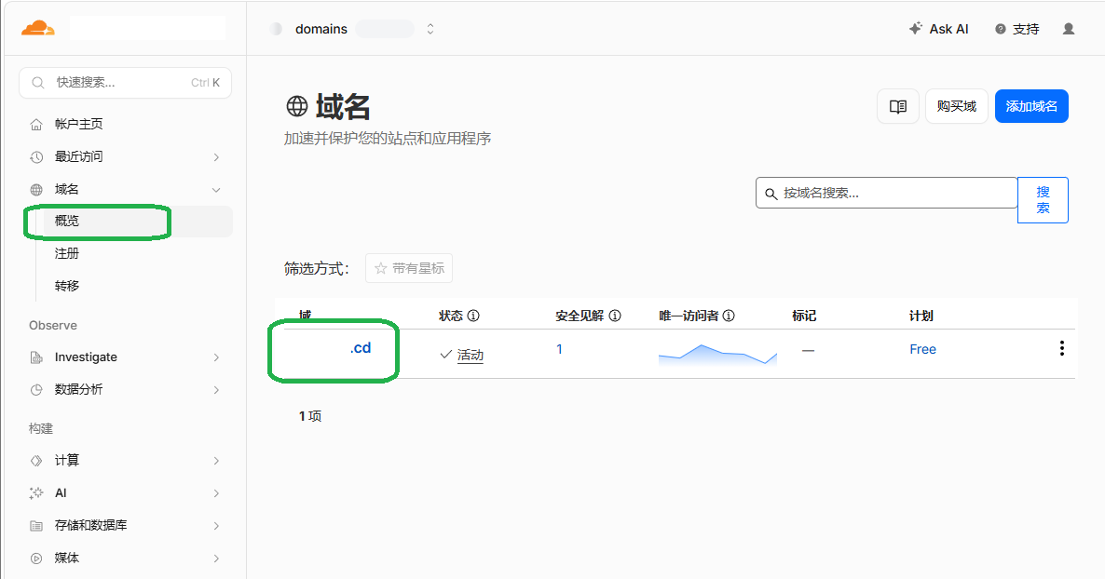
Task: Focus the 快速搜索 quick search field
Action: pyautogui.click(x=126, y=83)
